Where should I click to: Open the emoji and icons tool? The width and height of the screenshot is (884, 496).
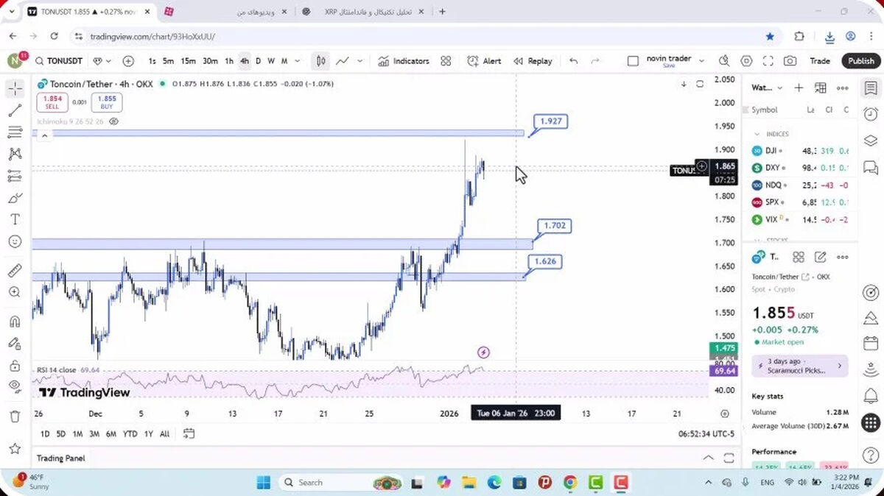[x=15, y=241]
